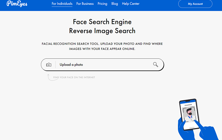Click the Face Search Engine heading
Viewport: 222px width, 140px height.
click(102, 22)
